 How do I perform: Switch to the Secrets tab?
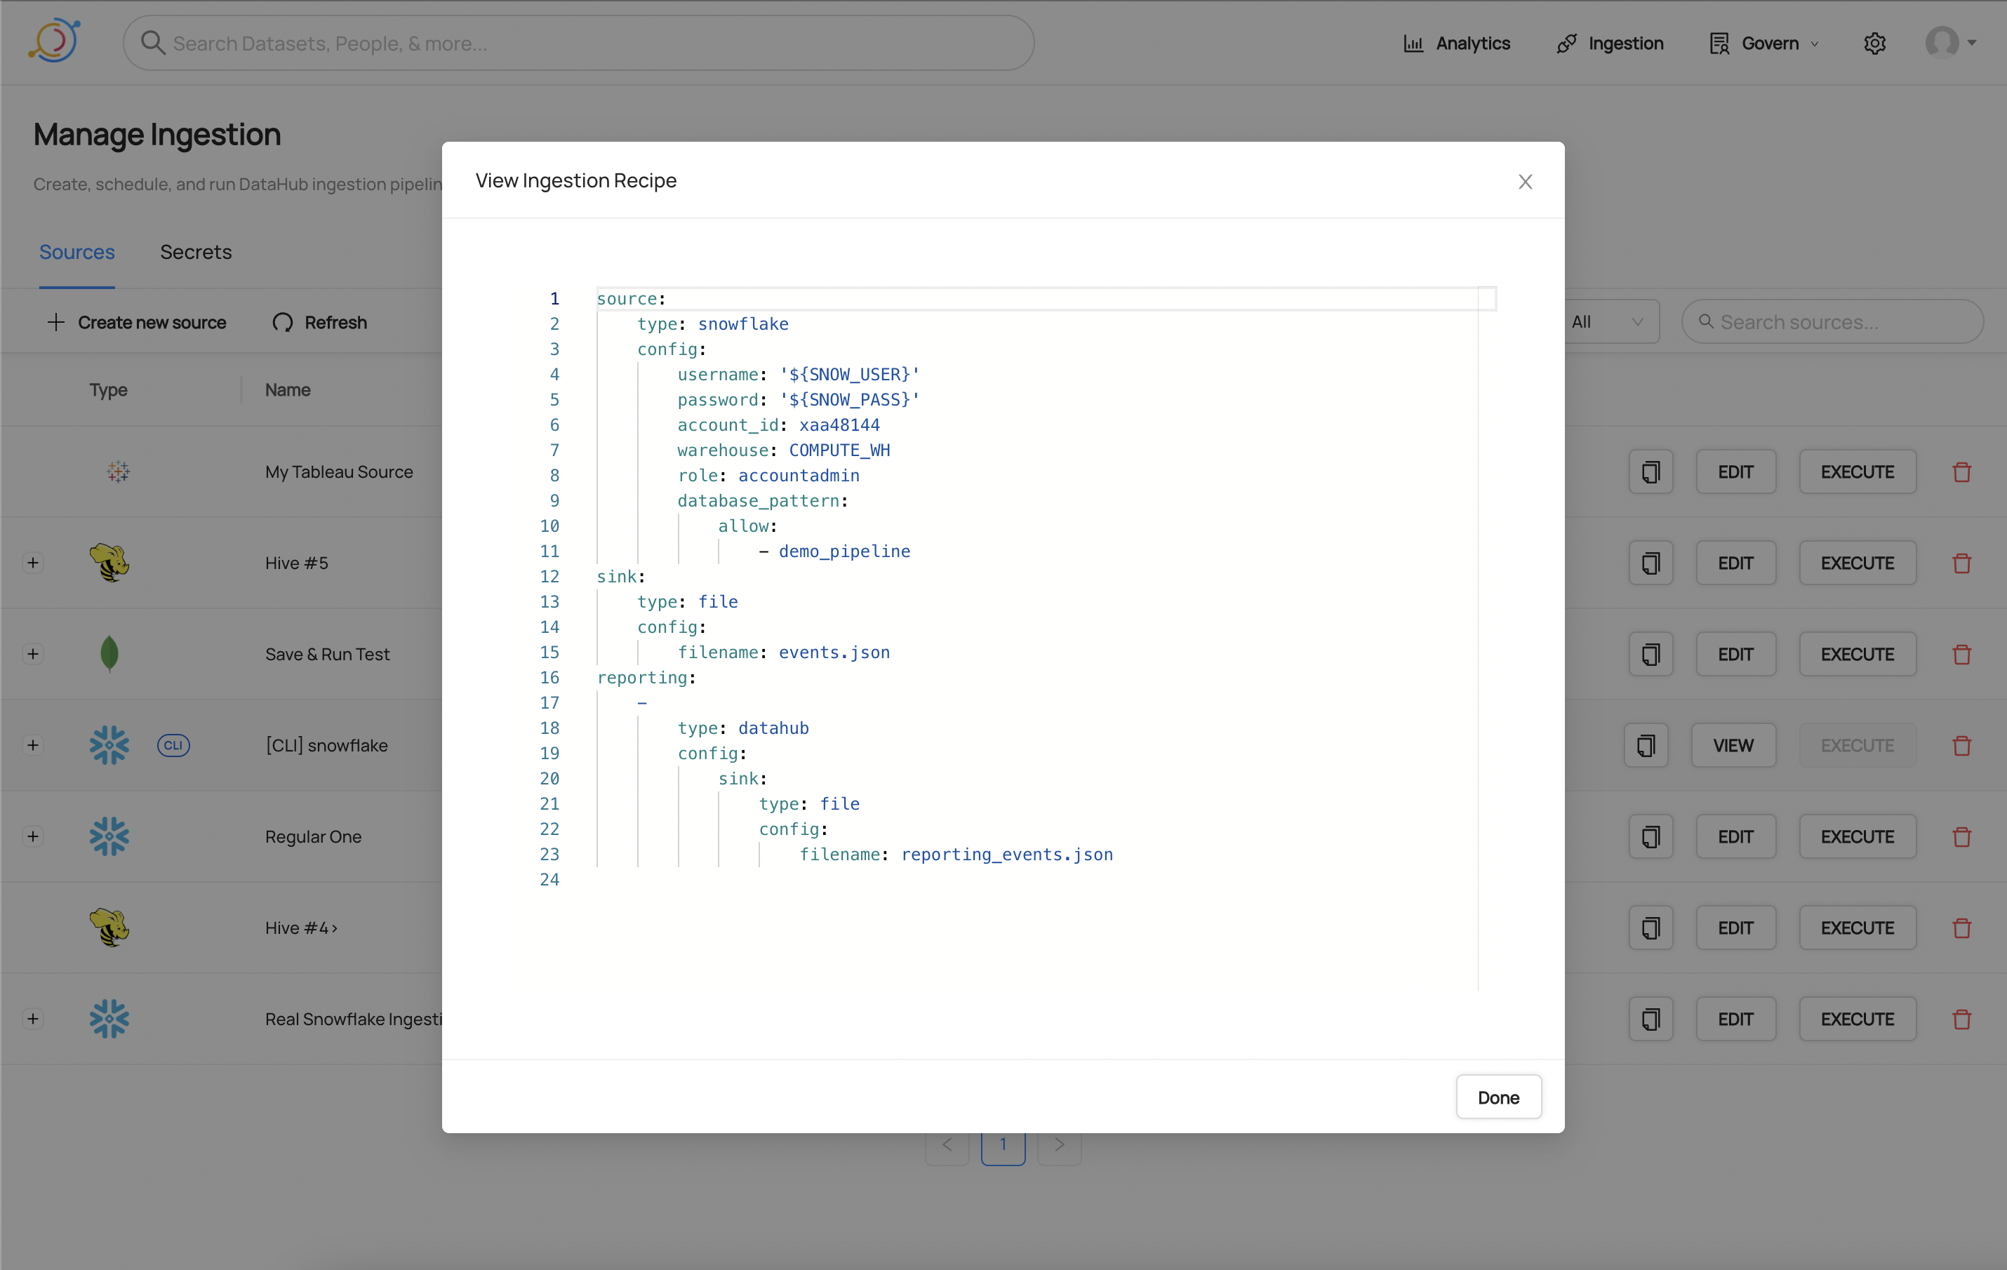(196, 252)
